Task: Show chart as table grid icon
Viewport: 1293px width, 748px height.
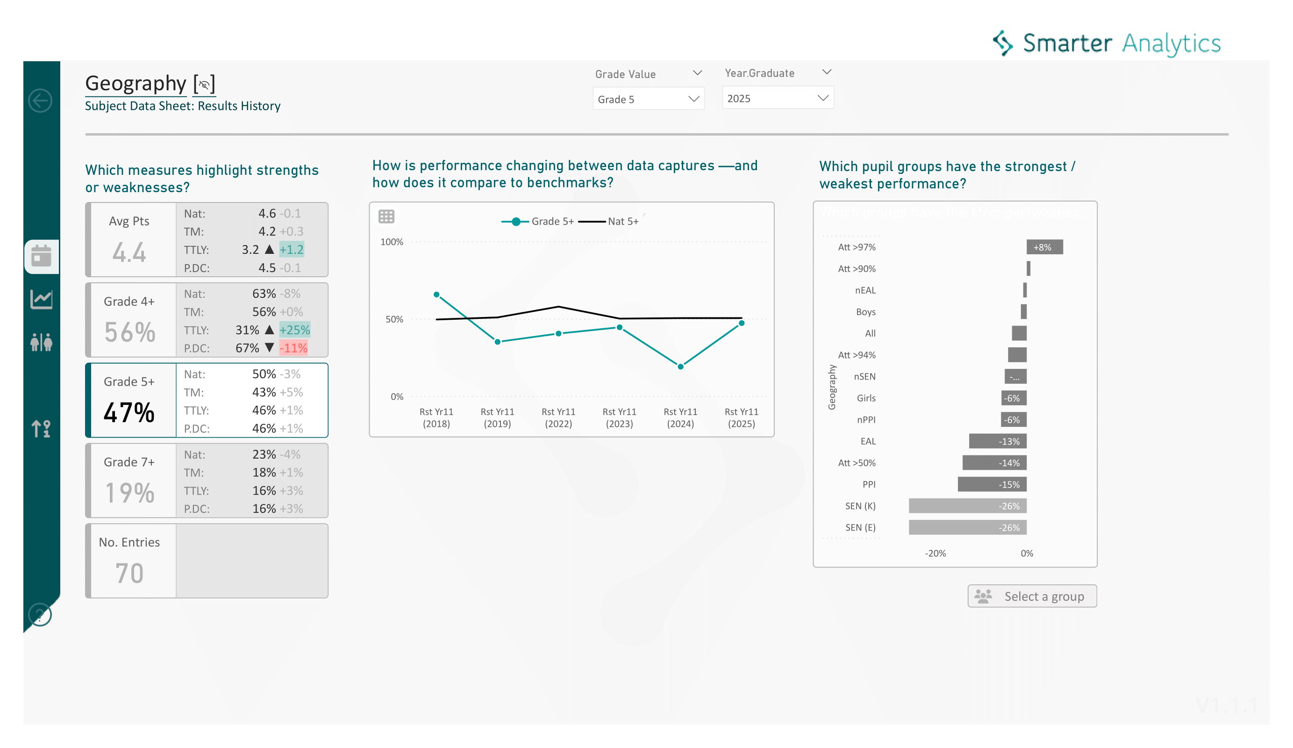Action: [386, 216]
